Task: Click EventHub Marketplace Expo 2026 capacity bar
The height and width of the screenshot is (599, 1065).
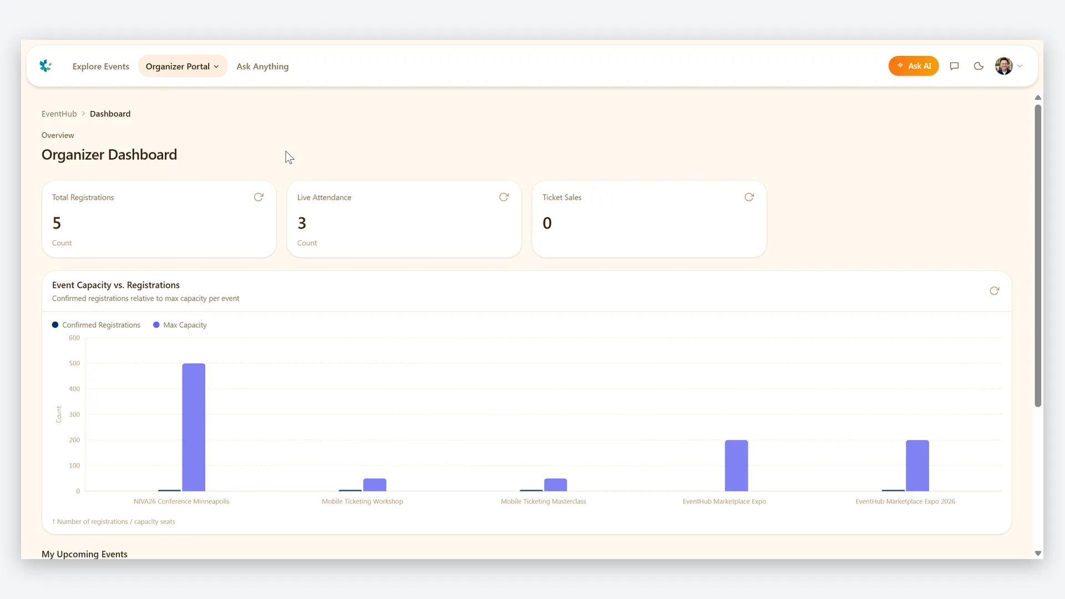Action: pyautogui.click(x=917, y=465)
